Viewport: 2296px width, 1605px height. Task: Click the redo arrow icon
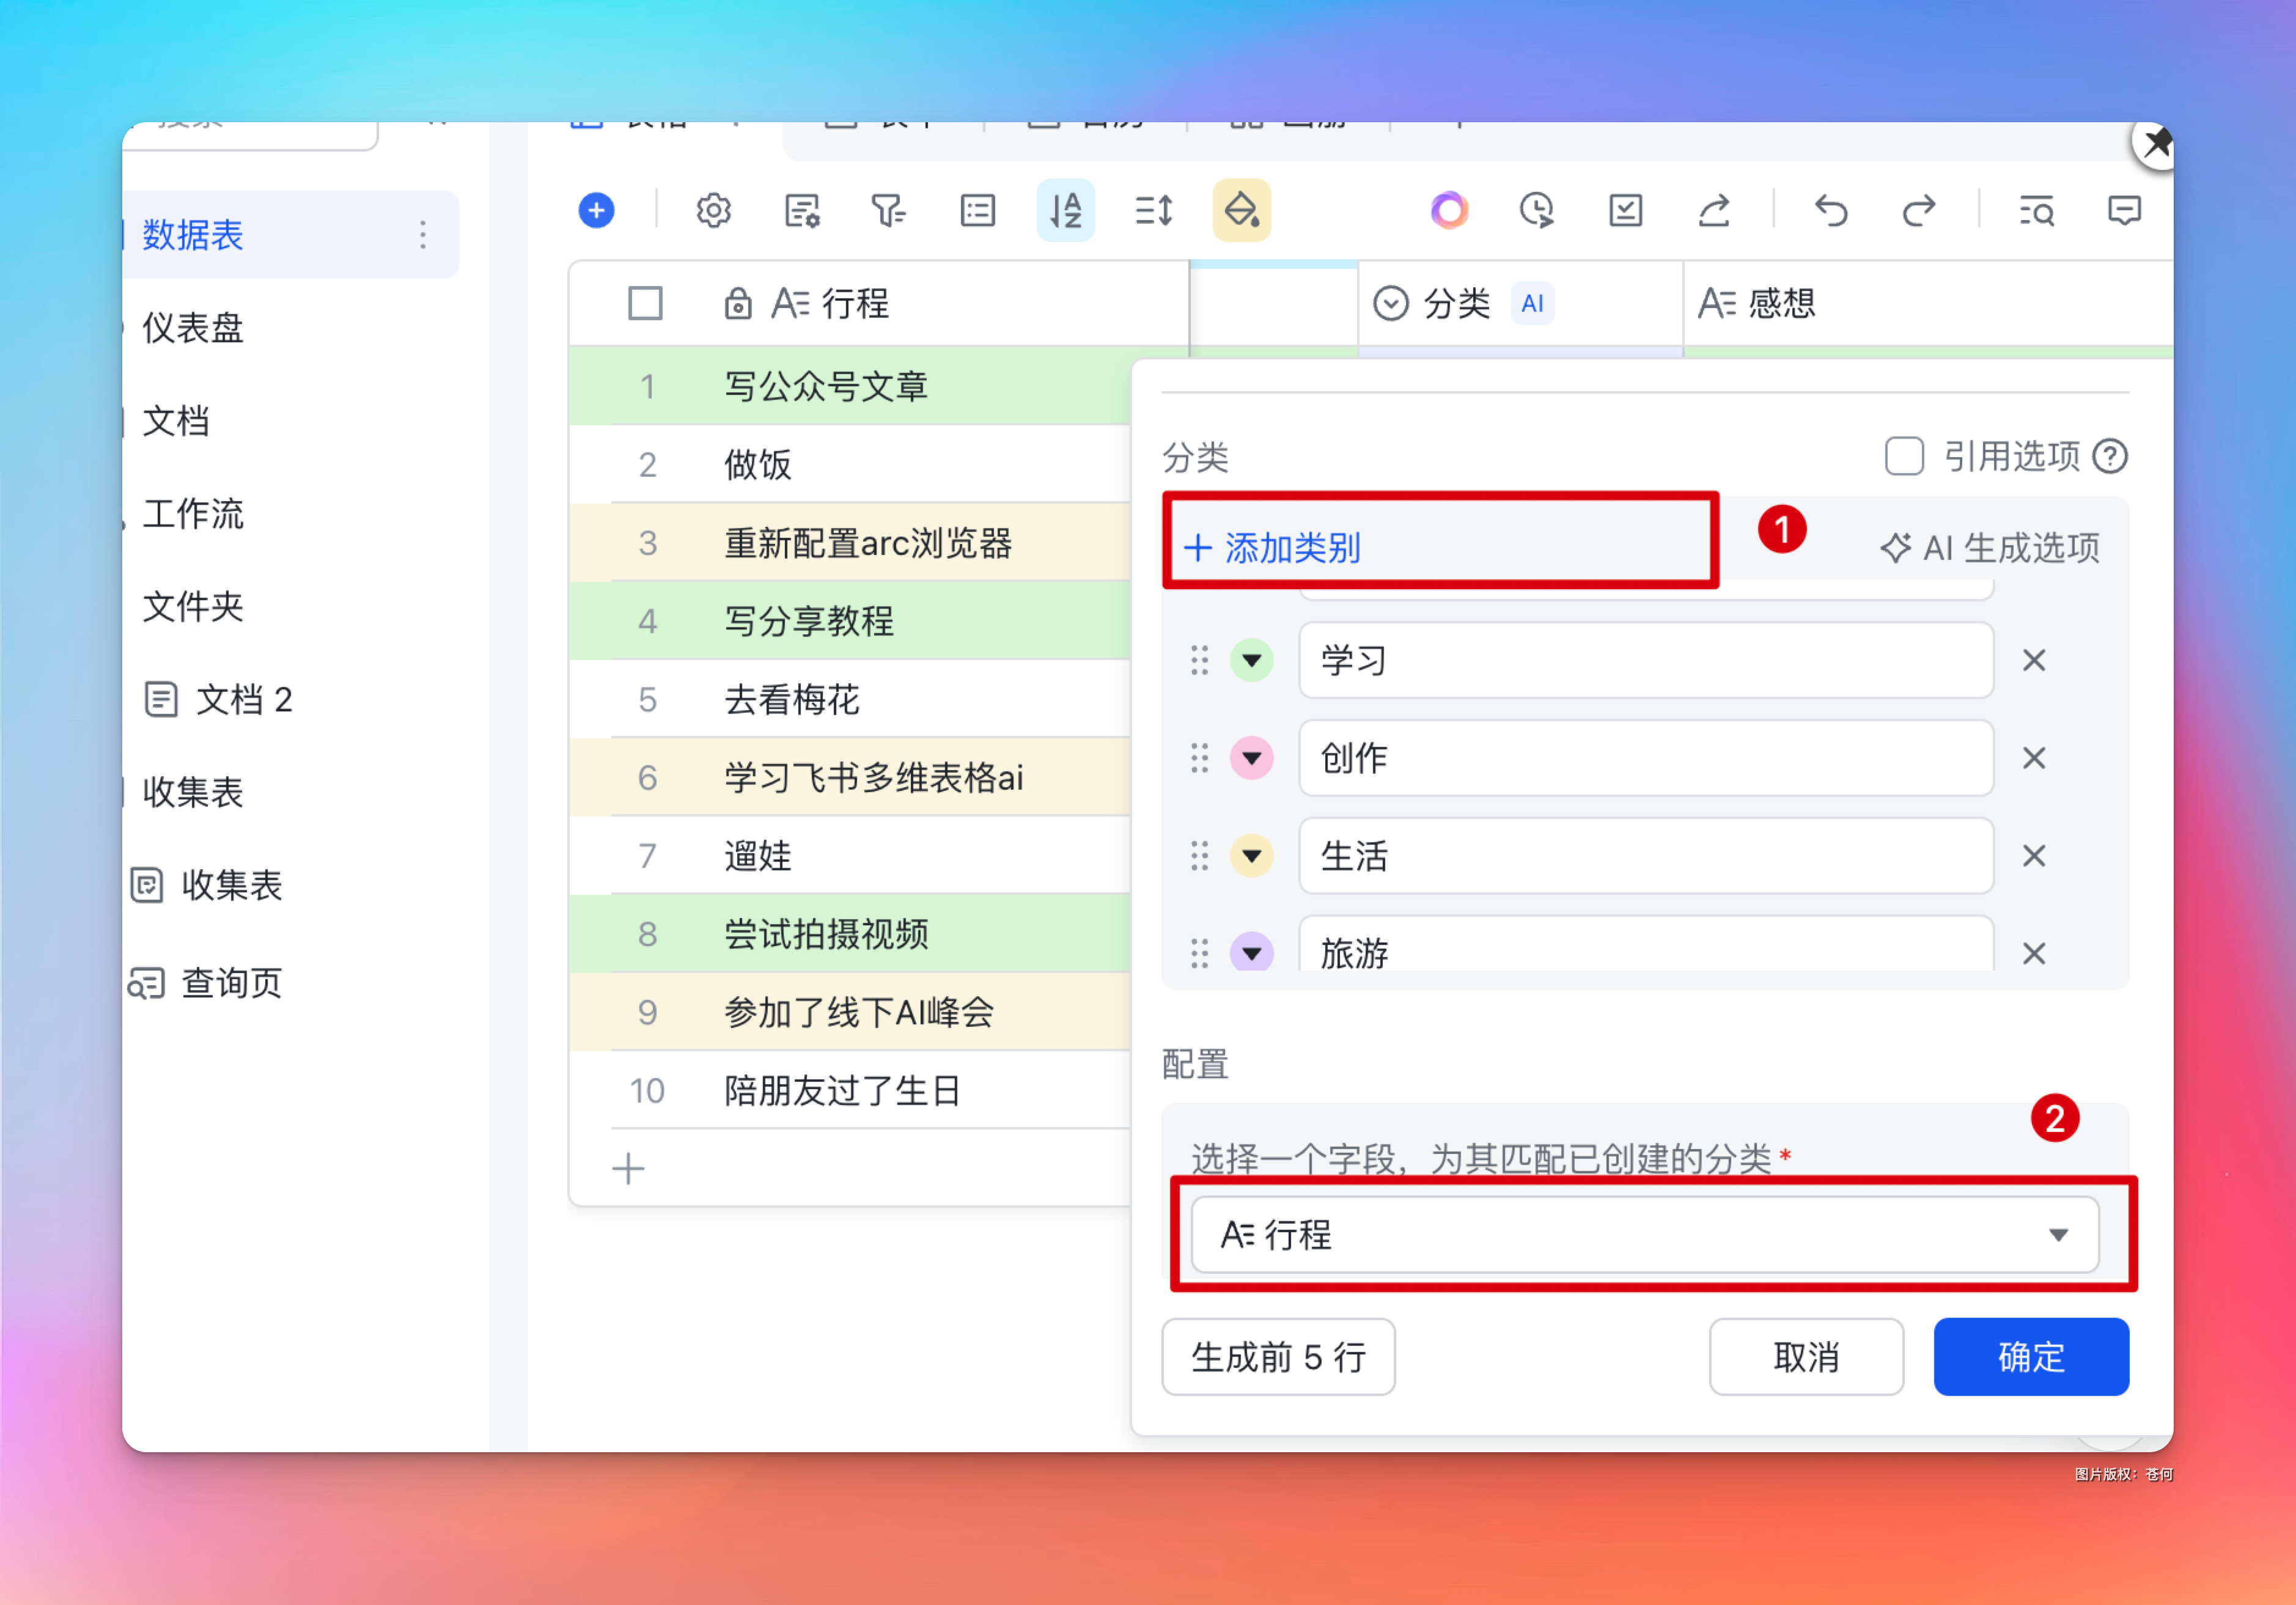(x=1918, y=211)
